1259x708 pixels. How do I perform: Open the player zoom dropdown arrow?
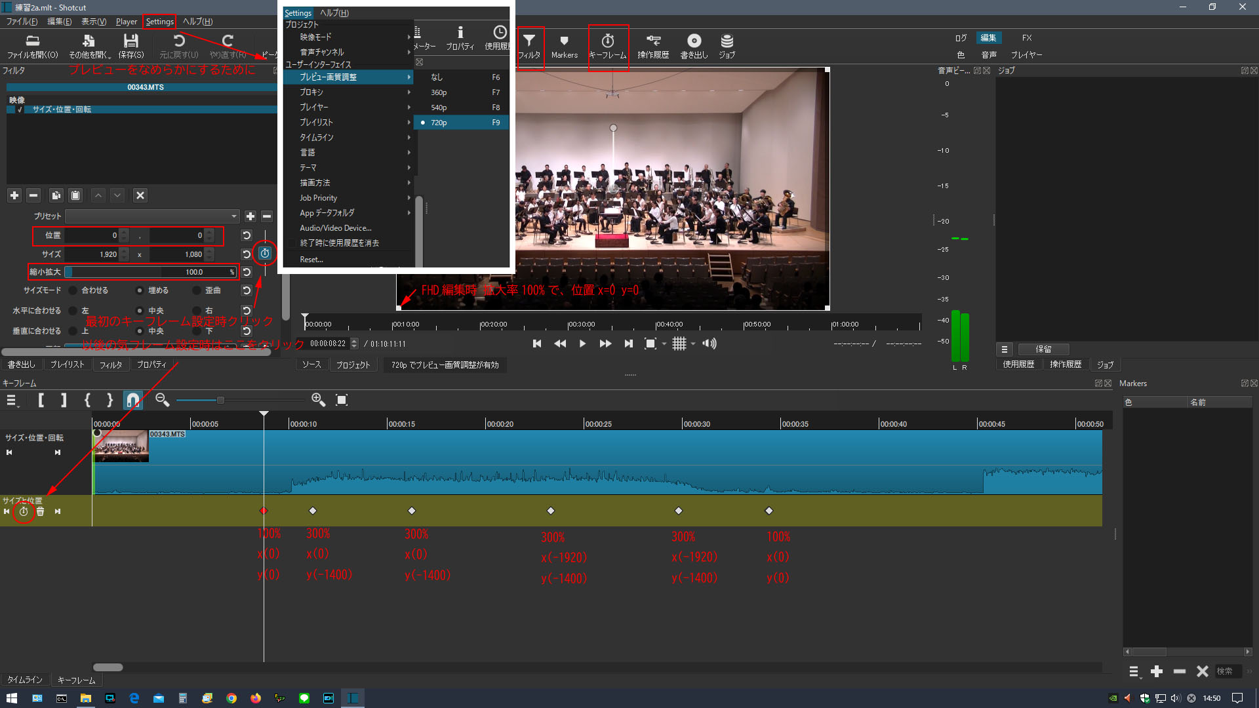[664, 344]
